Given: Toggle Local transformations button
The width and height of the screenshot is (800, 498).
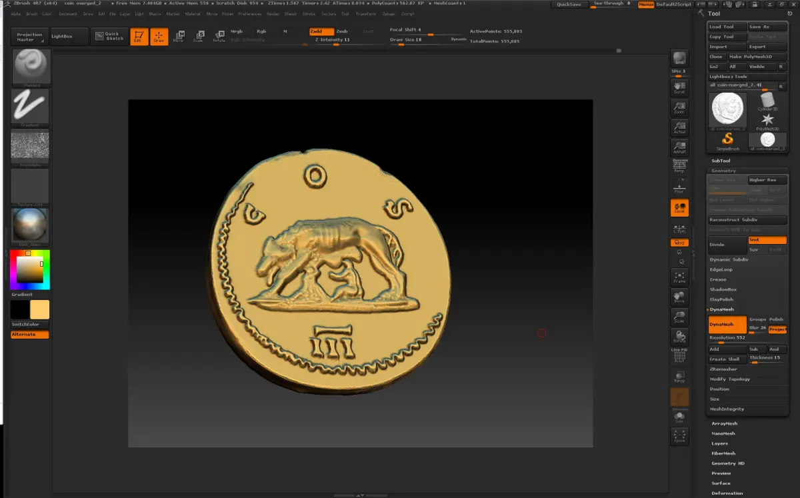Looking at the screenshot, I should (x=679, y=208).
